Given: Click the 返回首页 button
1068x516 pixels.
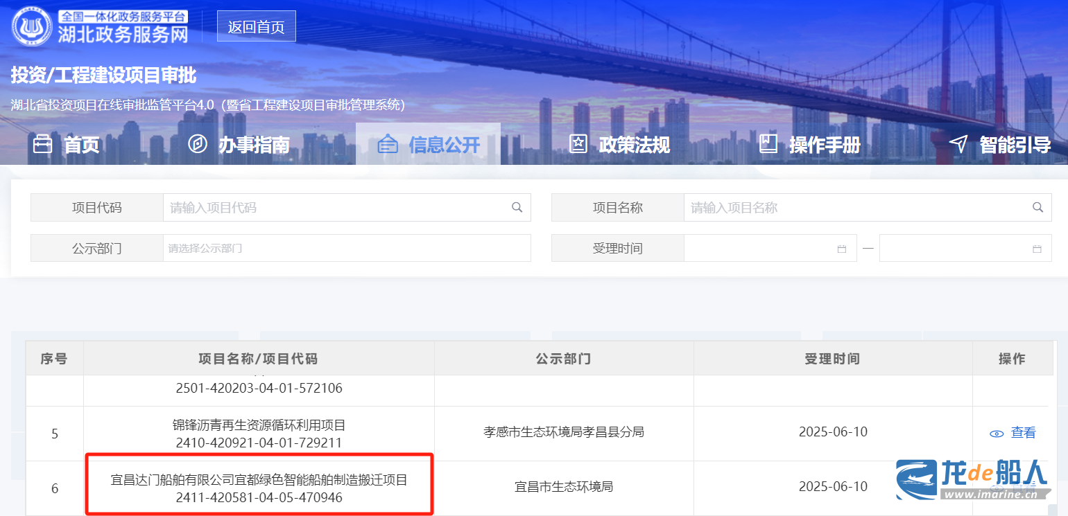Looking at the screenshot, I should click(256, 27).
